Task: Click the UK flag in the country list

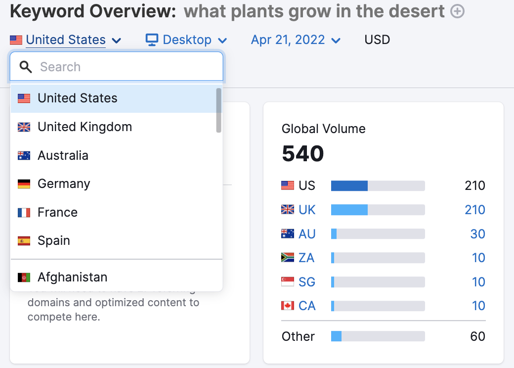Action: [24, 127]
